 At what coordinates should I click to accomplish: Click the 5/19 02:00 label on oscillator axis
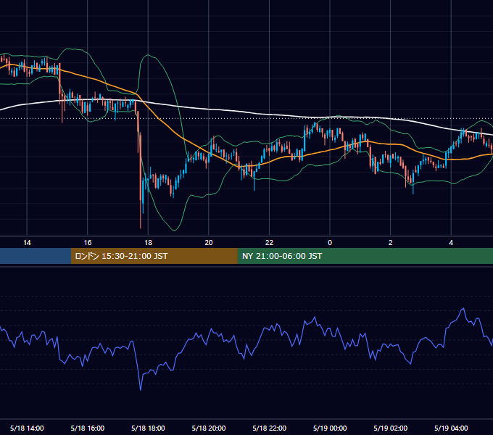391,428
